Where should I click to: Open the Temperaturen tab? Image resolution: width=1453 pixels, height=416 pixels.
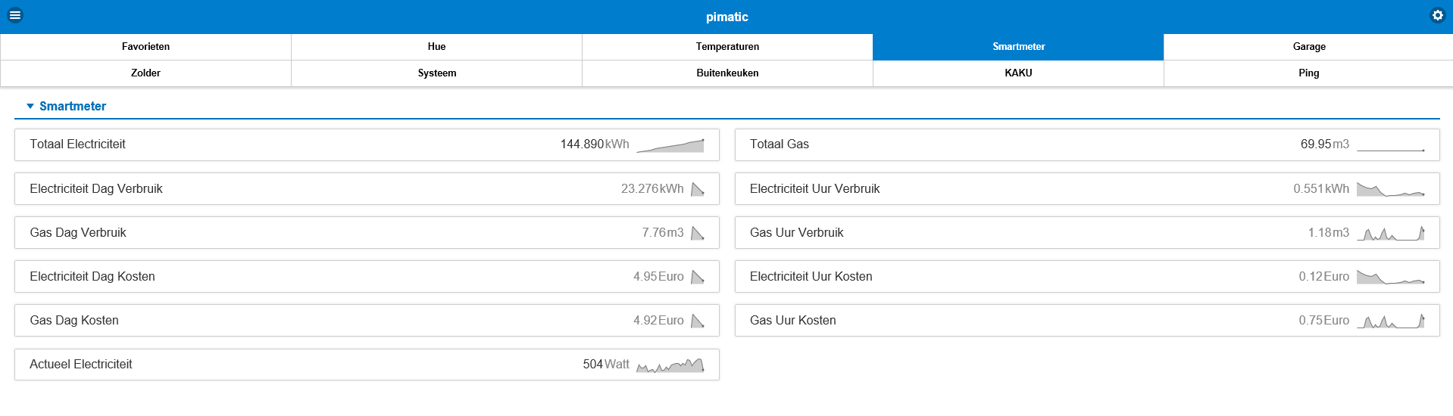727,47
